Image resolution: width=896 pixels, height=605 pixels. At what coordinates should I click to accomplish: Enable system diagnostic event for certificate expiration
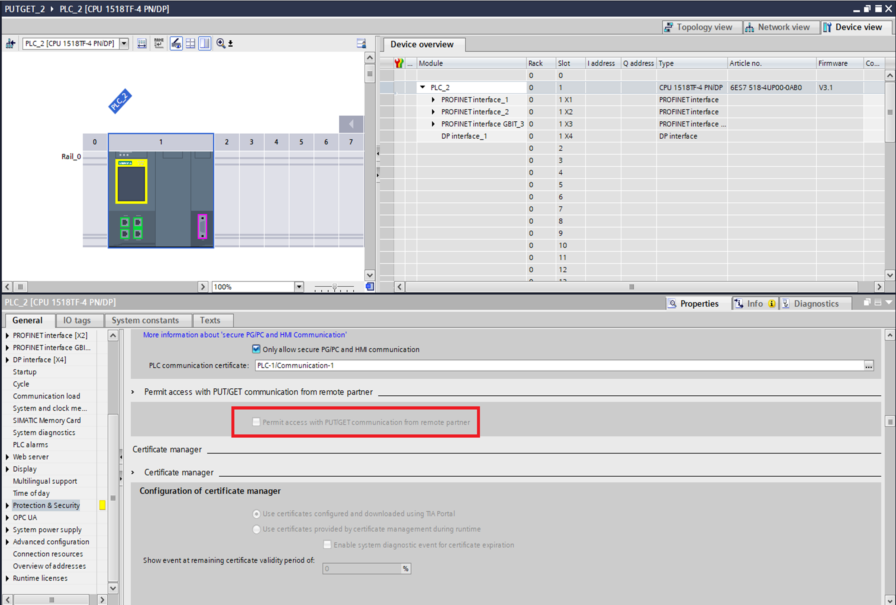[x=327, y=545]
